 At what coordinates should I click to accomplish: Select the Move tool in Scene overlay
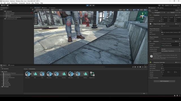pyautogui.click(x=36, y=16)
